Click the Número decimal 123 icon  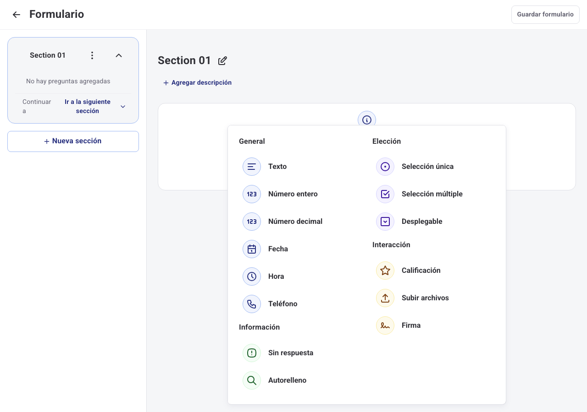[252, 222]
